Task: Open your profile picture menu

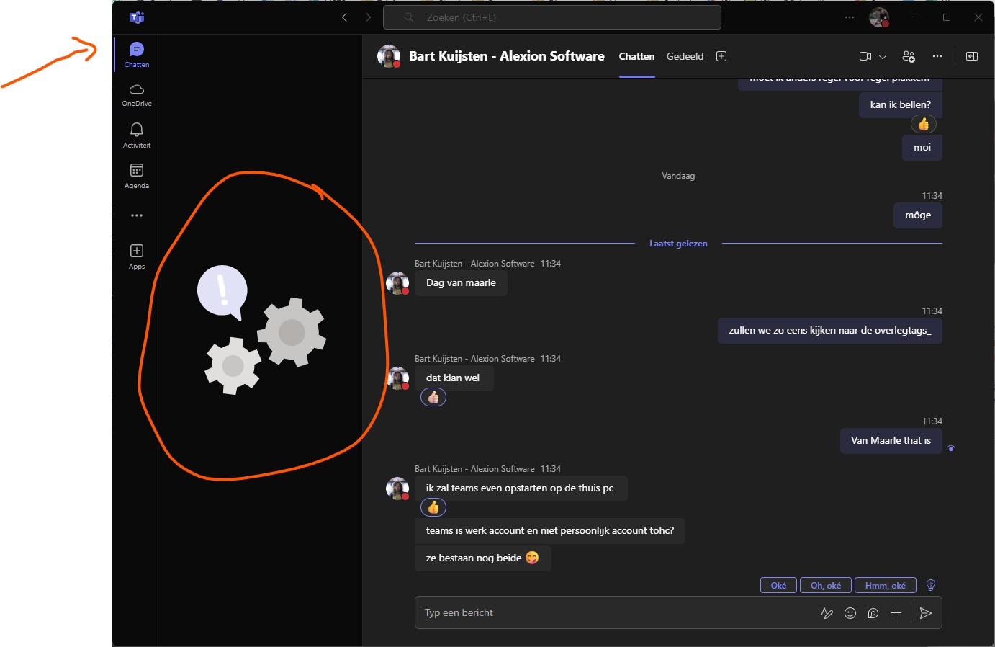Action: click(x=879, y=17)
